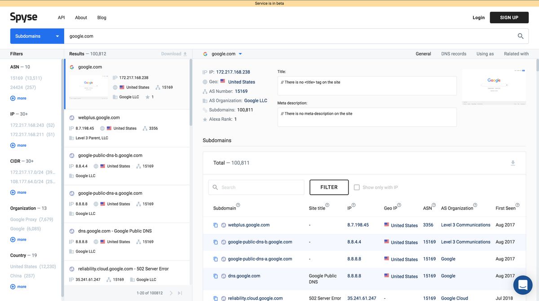The height and width of the screenshot is (301, 539).
Task: Switch to the DNS records tab
Action: click(x=454, y=53)
